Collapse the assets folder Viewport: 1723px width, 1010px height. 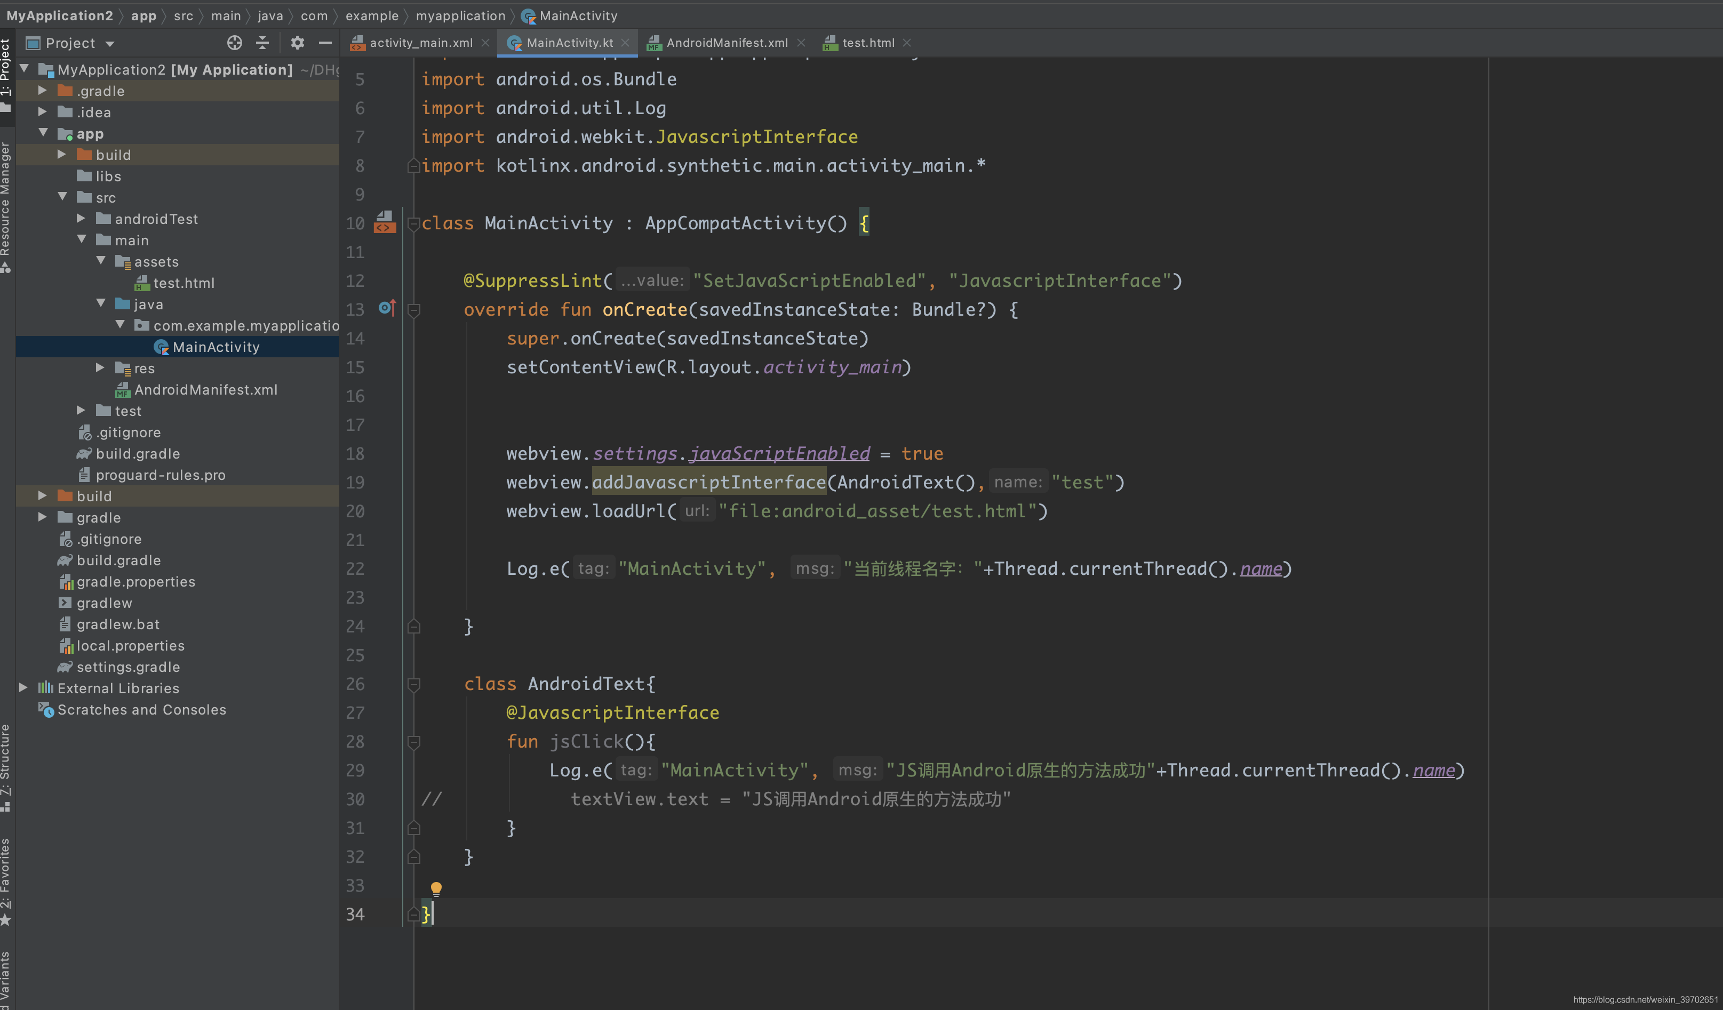[100, 261]
